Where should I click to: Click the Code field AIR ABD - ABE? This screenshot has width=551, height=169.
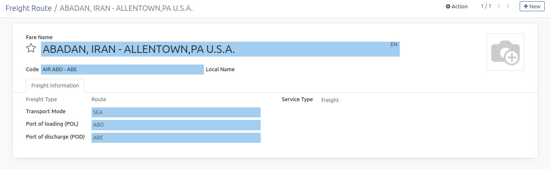pyautogui.click(x=122, y=70)
